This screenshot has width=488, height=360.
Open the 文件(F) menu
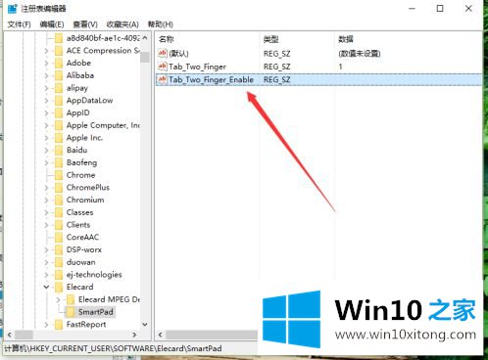coord(19,24)
